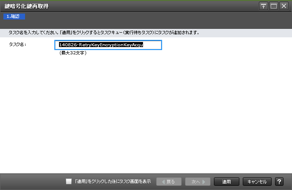Close the 鍵暗号化鍵再取得 dialog
This screenshot has width=292, height=190.
tap(284, 6)
